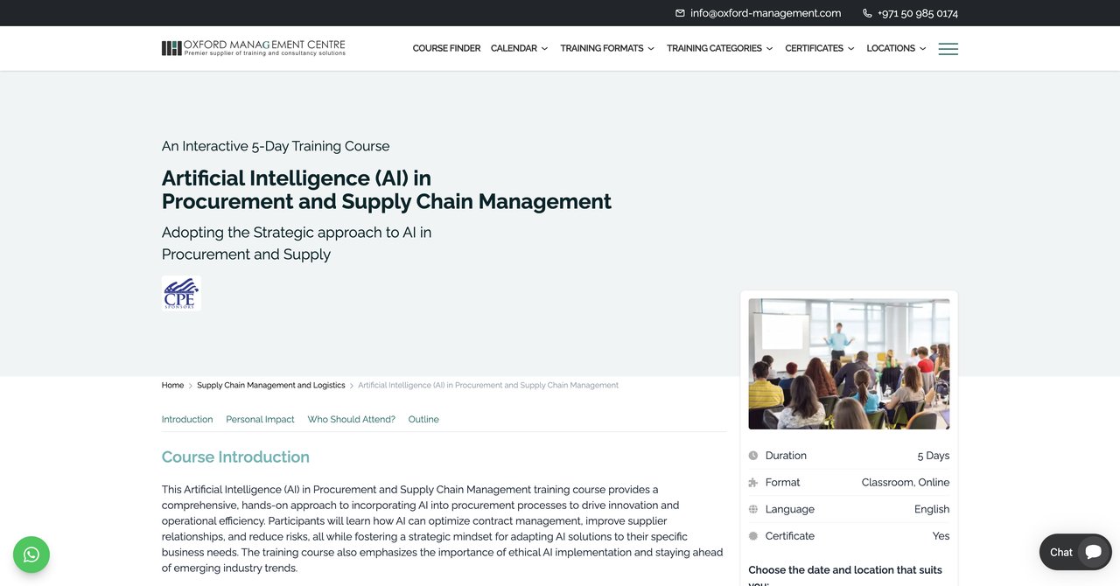Go to Home breadcrumb link
This screenshot has width=1120, height=586.
(x=172, y=386)
